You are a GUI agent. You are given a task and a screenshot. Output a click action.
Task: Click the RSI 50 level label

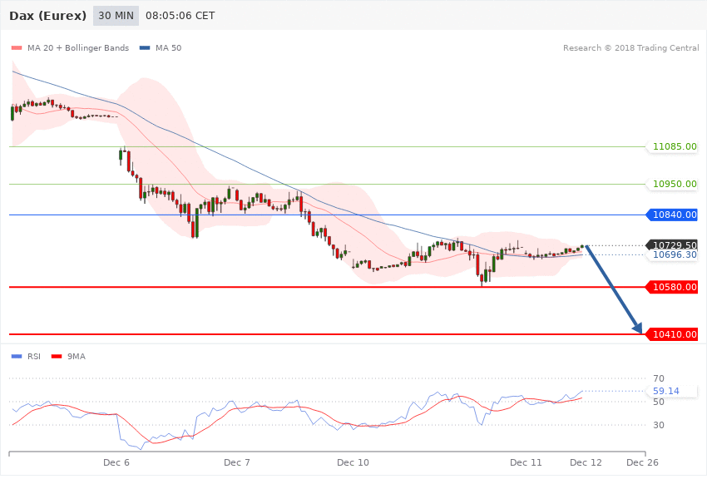(659, 402)
